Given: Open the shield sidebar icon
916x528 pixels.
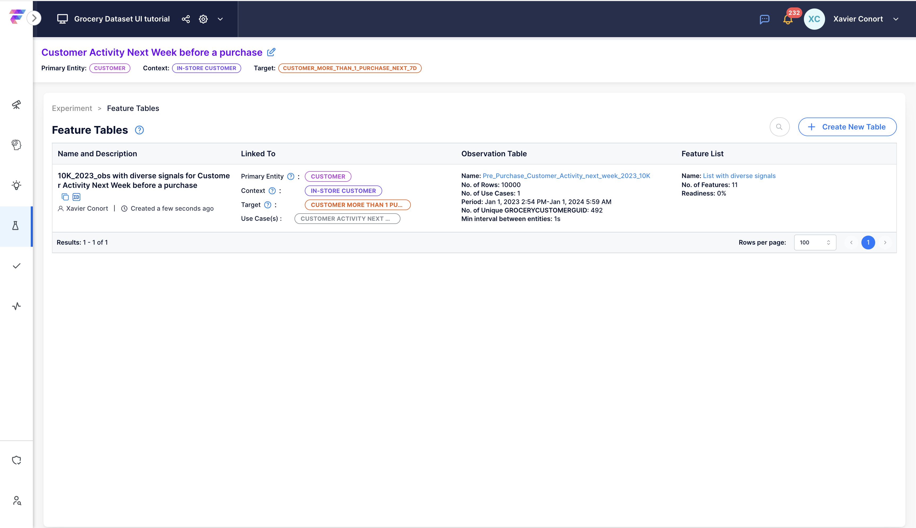Looking at the screenshot, I should click(16, 460).
